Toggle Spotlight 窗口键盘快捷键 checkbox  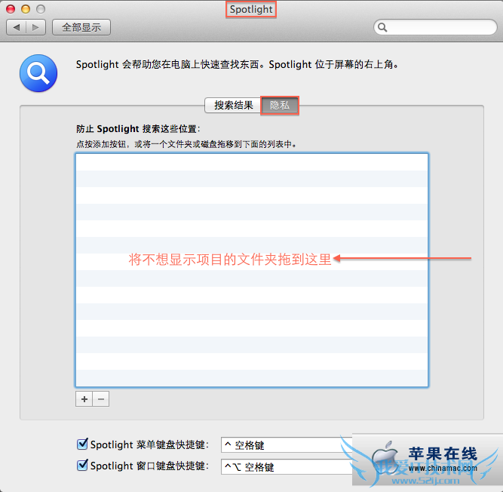(82, 465)
